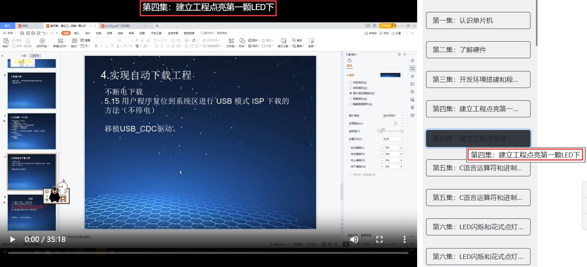The width and height of the screenshot is (587, 267).
Task: Click the 选择 select tool icon
Action: coord(311,41)
